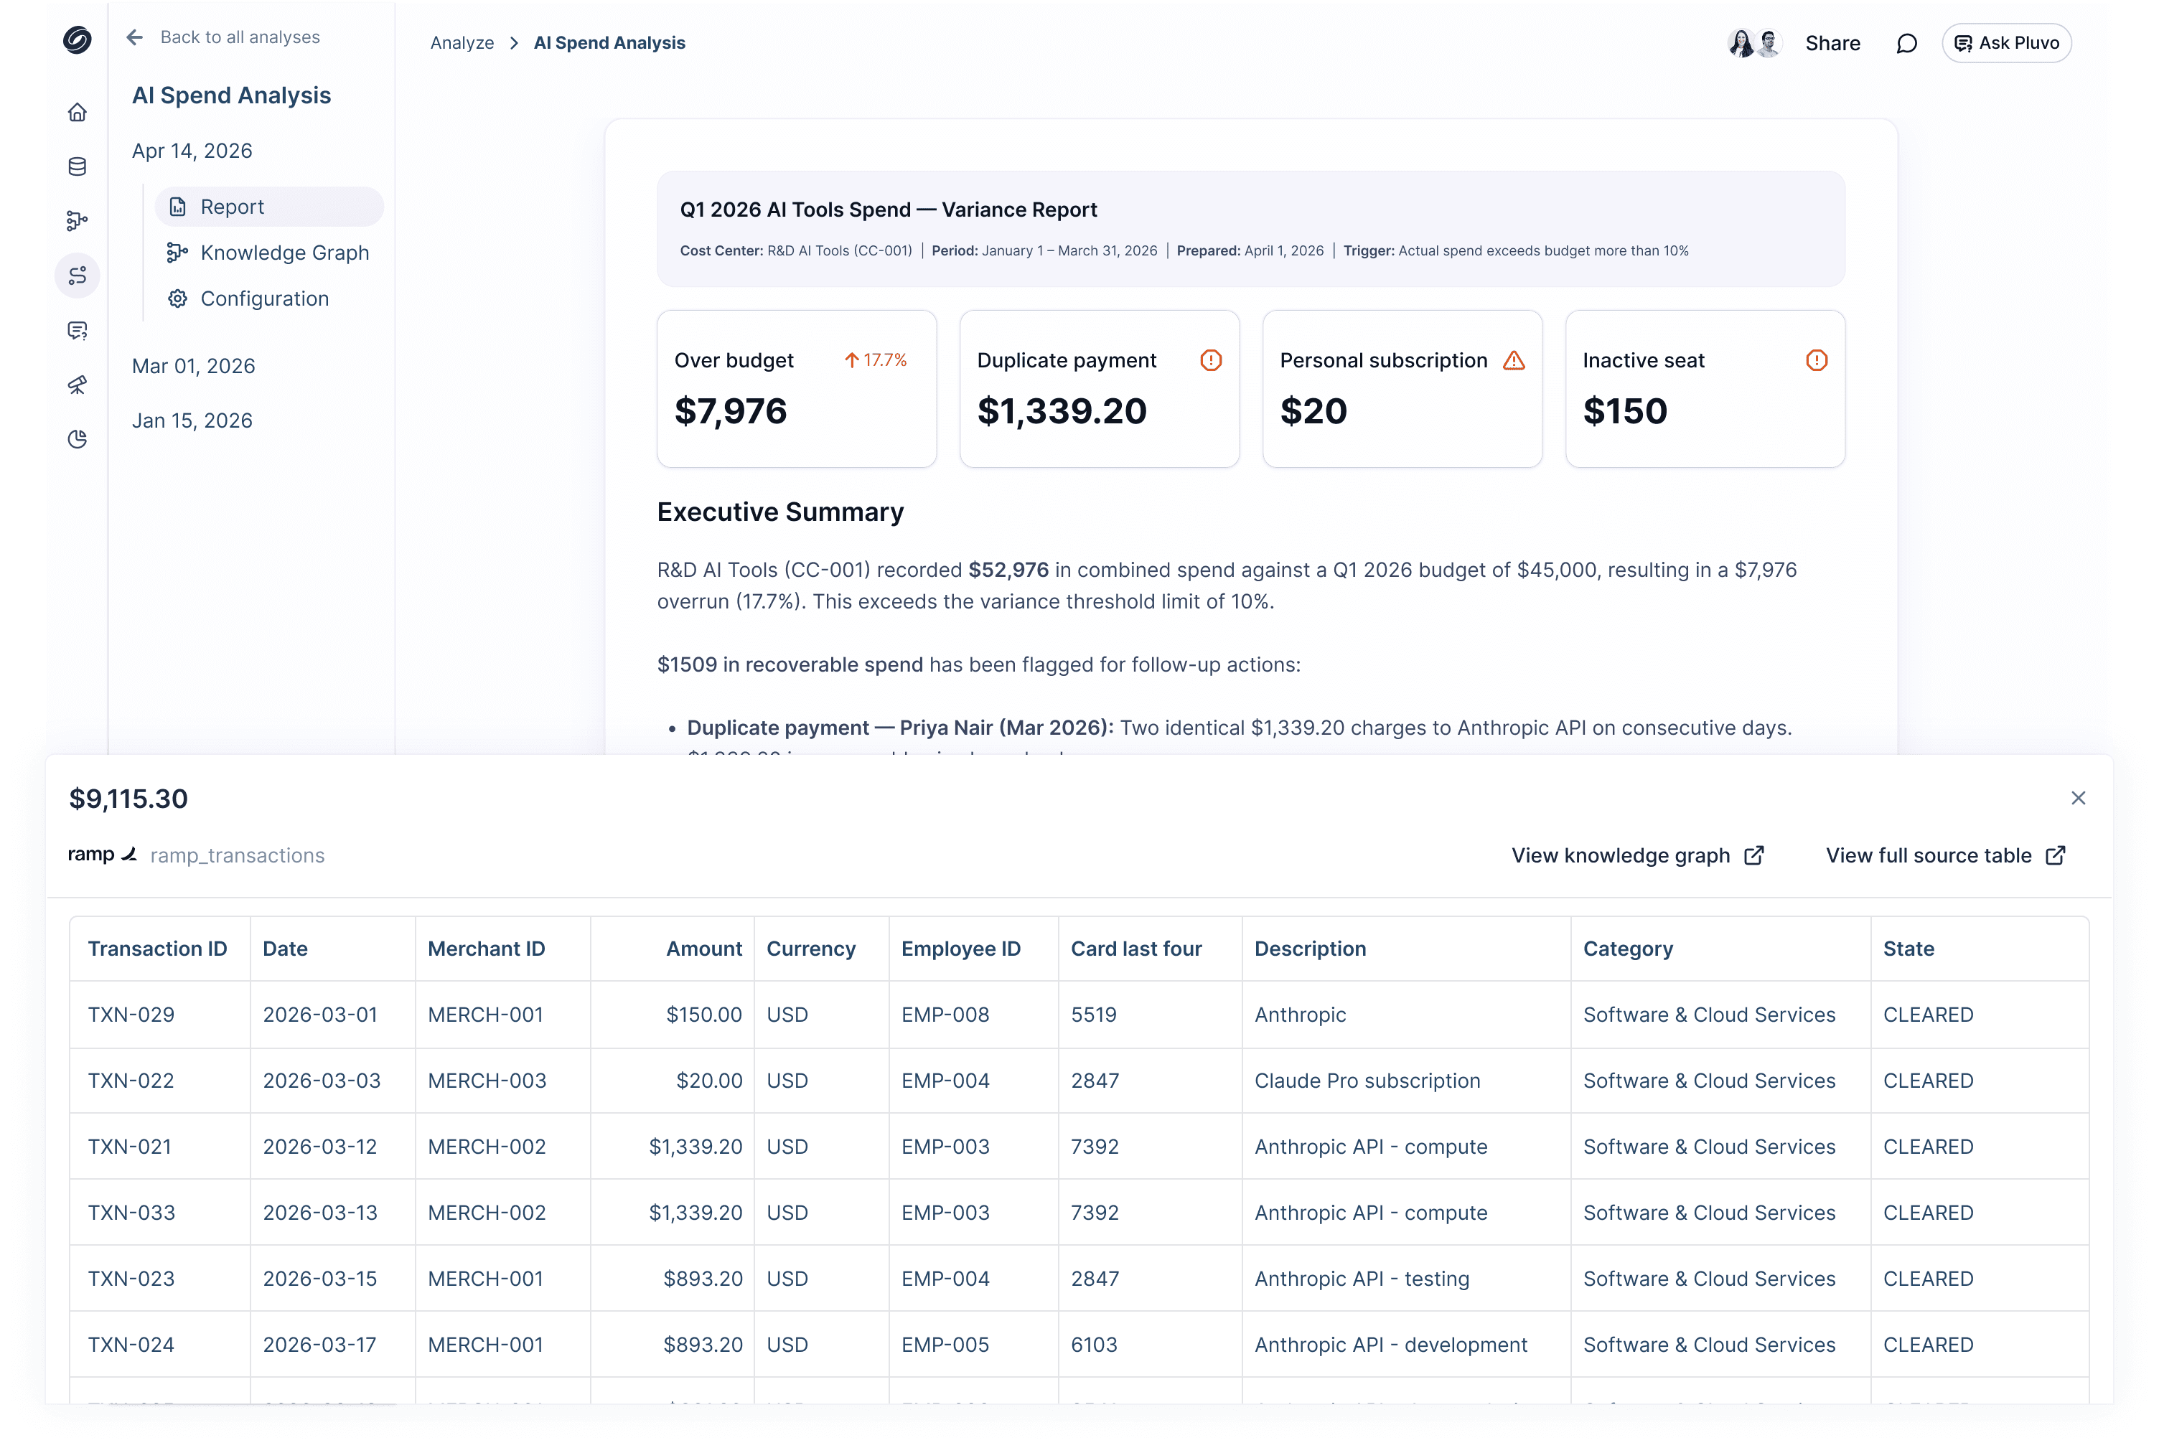This screenshot has width=2159, height=1448.
Task: Click the back arrow icon
Action: click(x=135, y=37)
